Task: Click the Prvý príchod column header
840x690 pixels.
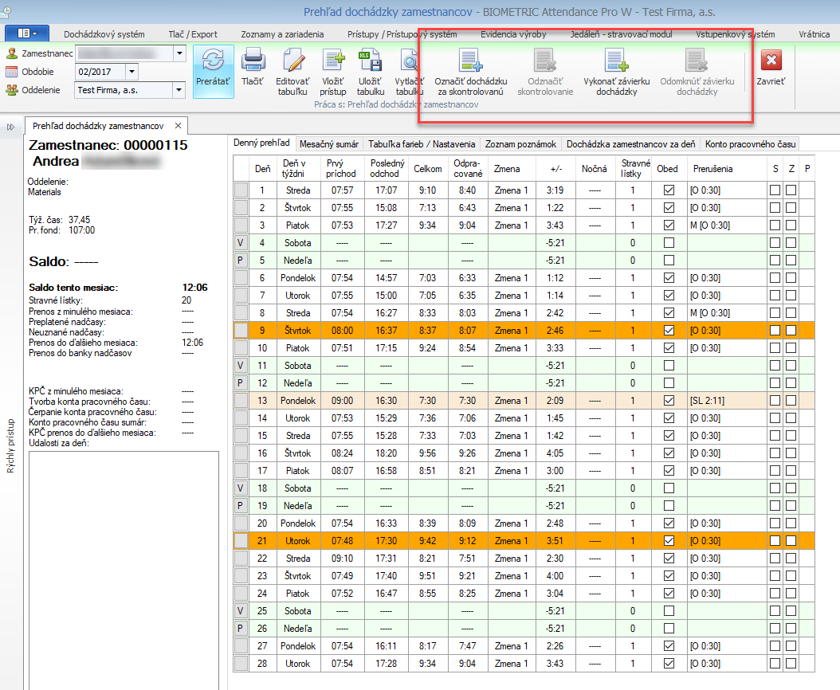Action: pos(341,169)
